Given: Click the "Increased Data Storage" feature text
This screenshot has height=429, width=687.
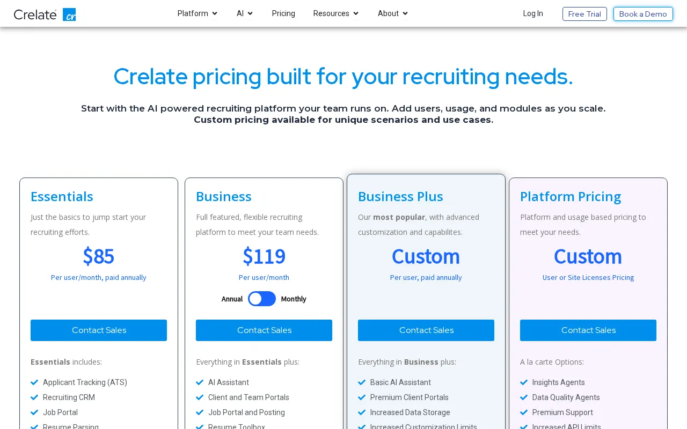Looking at the screenshot, I should [410, 412].
